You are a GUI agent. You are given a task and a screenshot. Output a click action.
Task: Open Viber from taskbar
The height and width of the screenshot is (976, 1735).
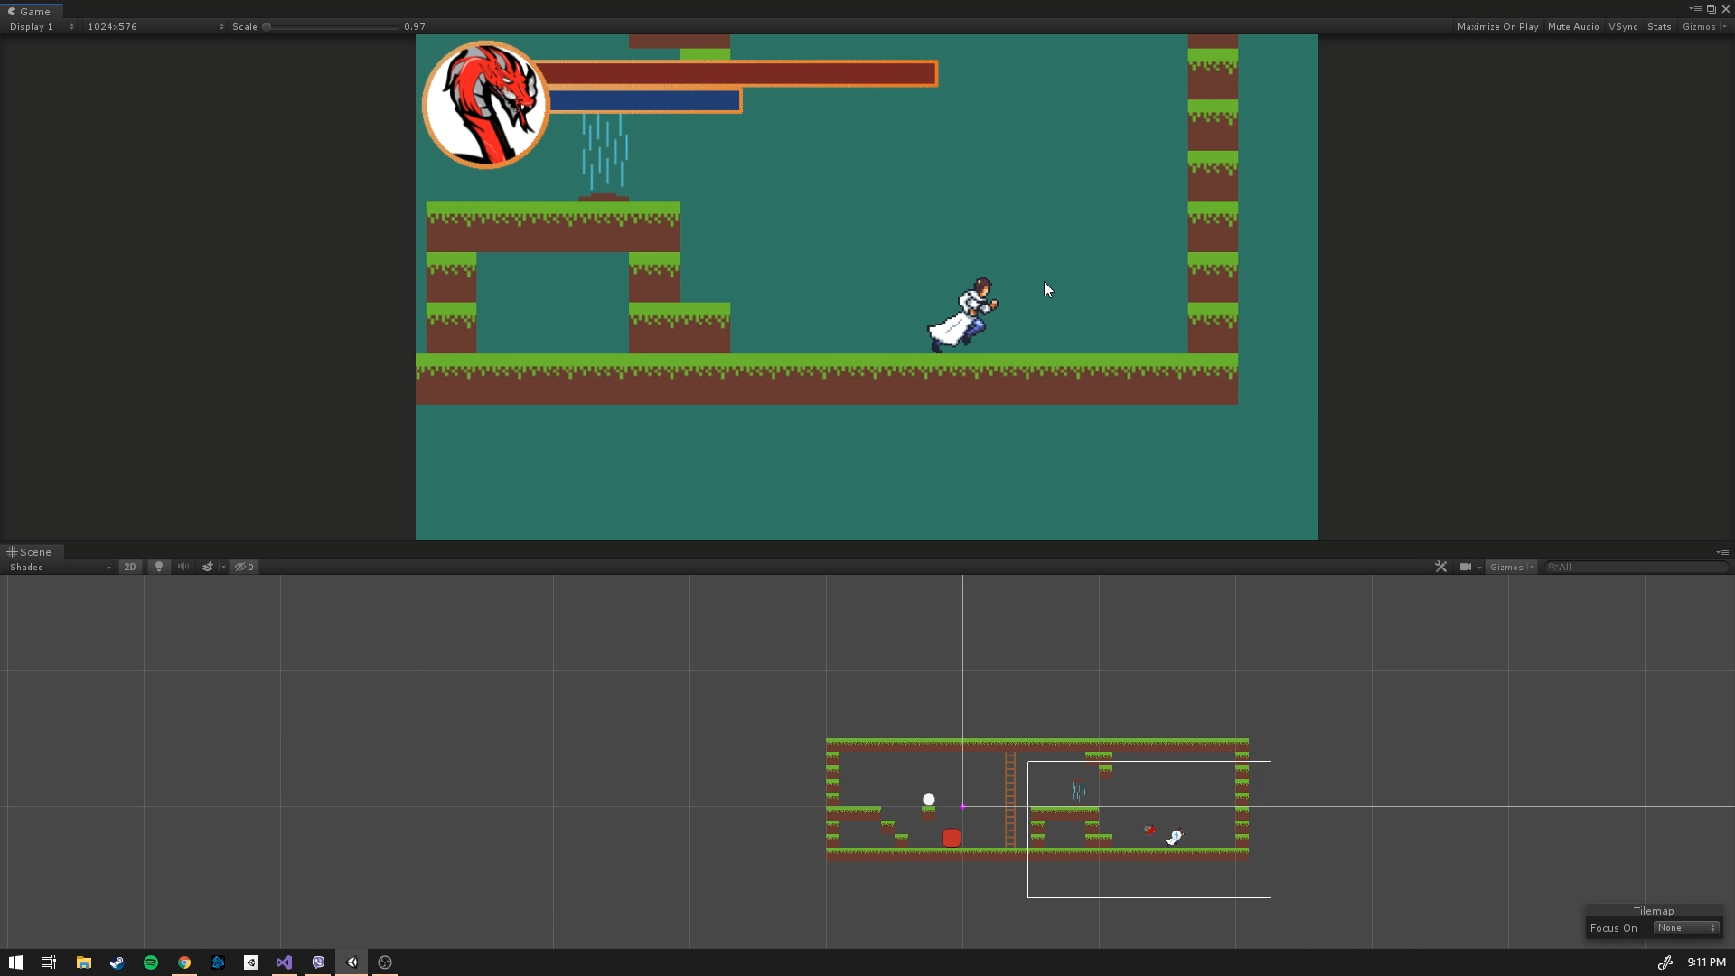pyautogui.click(x=318, y=962)
